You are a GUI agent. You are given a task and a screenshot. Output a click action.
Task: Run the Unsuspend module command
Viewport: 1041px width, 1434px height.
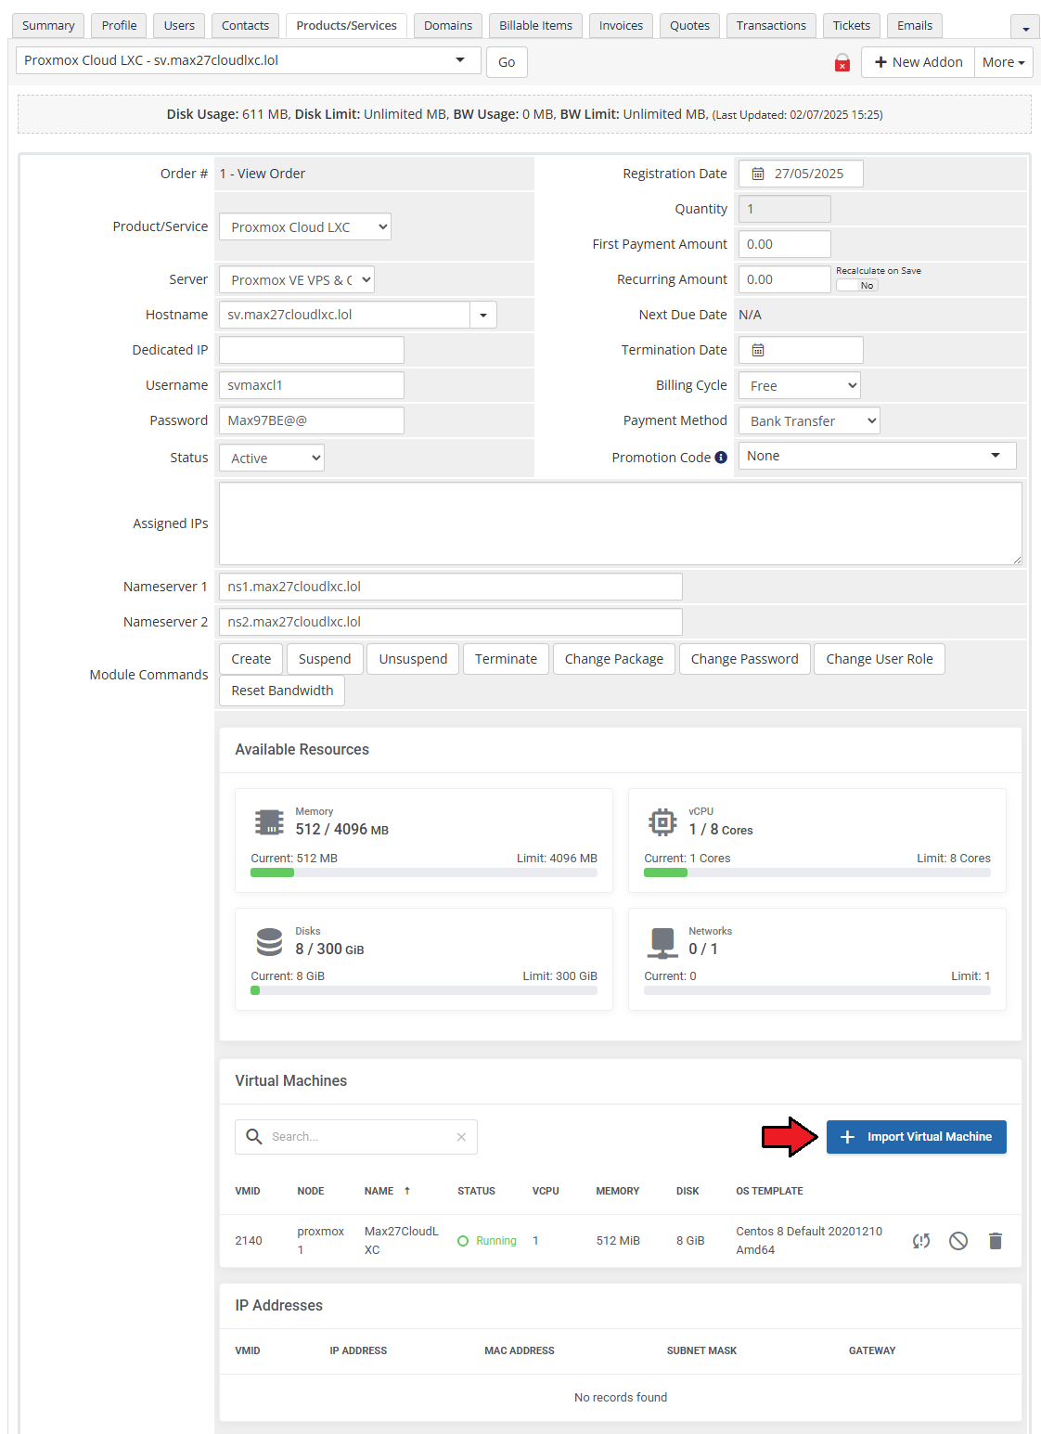click(x=413, y=659)
